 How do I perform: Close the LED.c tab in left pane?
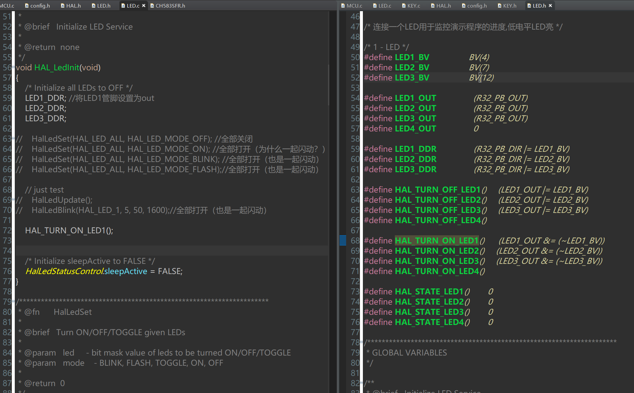144,6
